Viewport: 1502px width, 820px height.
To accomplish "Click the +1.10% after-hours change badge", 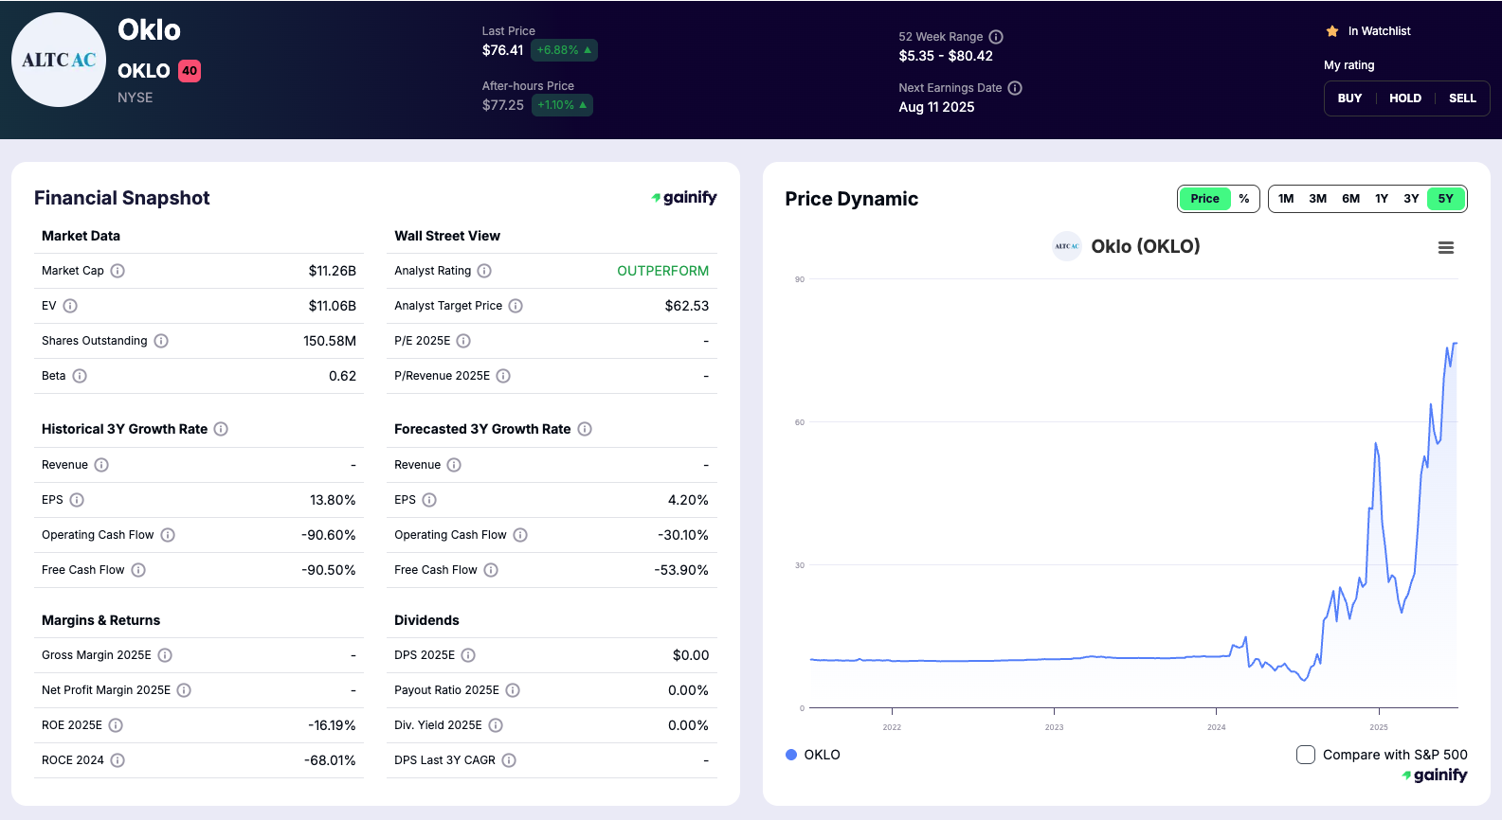I will [562, 105].
